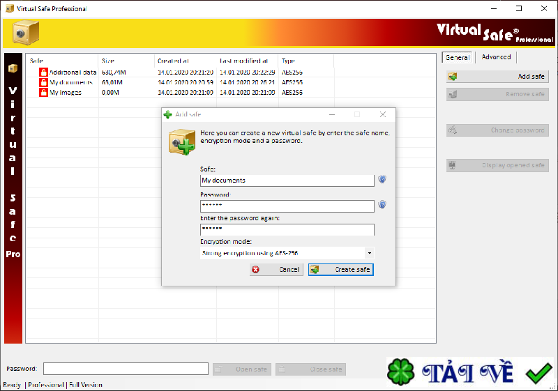Minimize the Virtual Safe Professional window
This screenshot has height=391, width=558.
(x=494, y=8)
